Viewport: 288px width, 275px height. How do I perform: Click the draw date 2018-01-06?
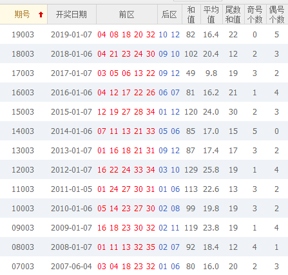(72, 54)
